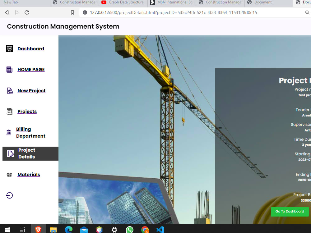Follow the HOME PAGE link
The height and width of the screenshot is (233, 311).
31,69
